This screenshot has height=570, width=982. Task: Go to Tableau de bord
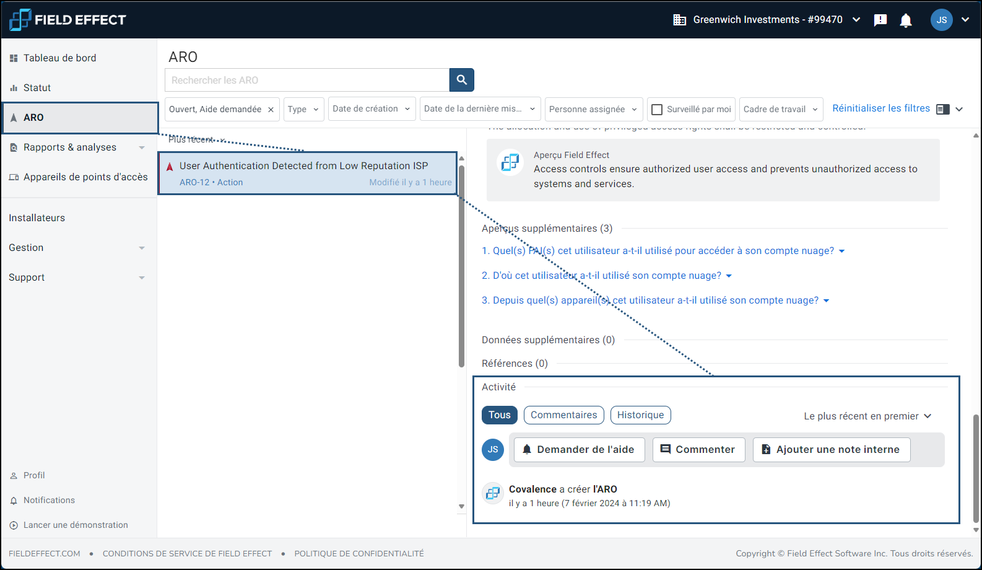click(x=59, y=58)
